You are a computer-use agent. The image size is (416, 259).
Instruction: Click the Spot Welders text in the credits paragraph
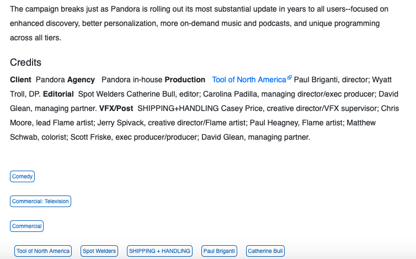[x=102, y=94]
